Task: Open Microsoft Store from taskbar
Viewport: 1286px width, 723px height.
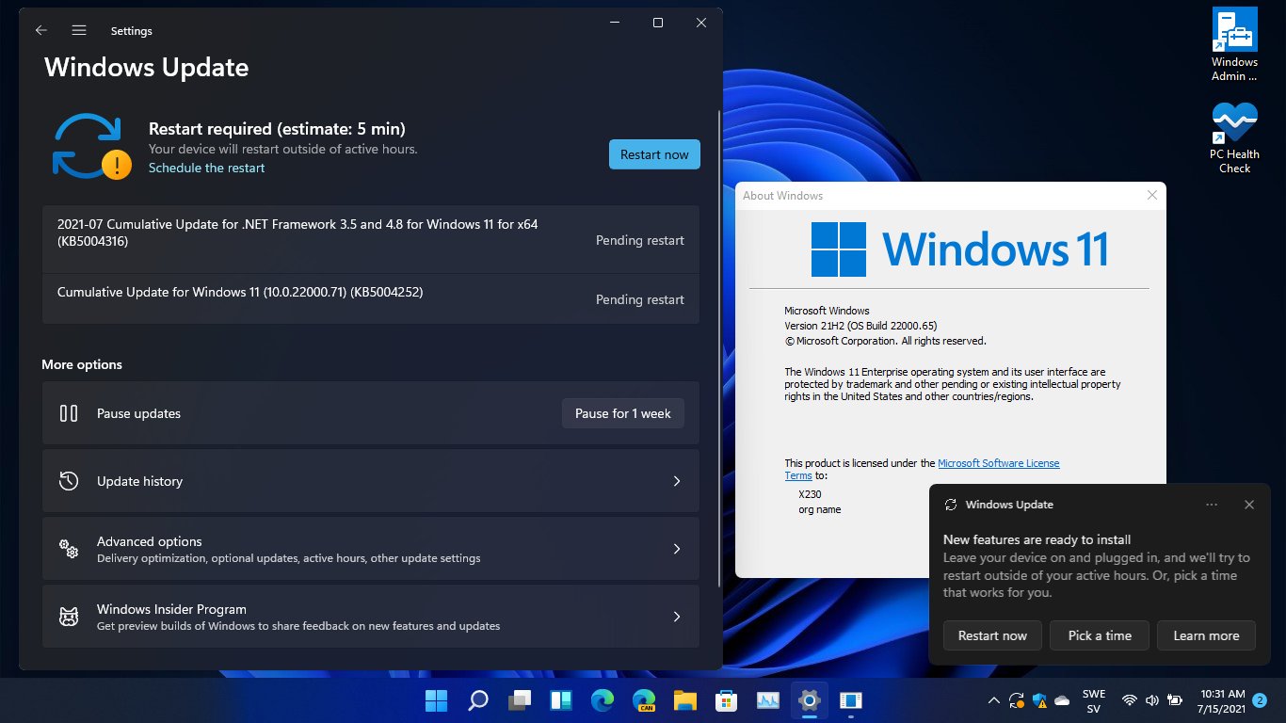Action: click(x=727, y=700)
